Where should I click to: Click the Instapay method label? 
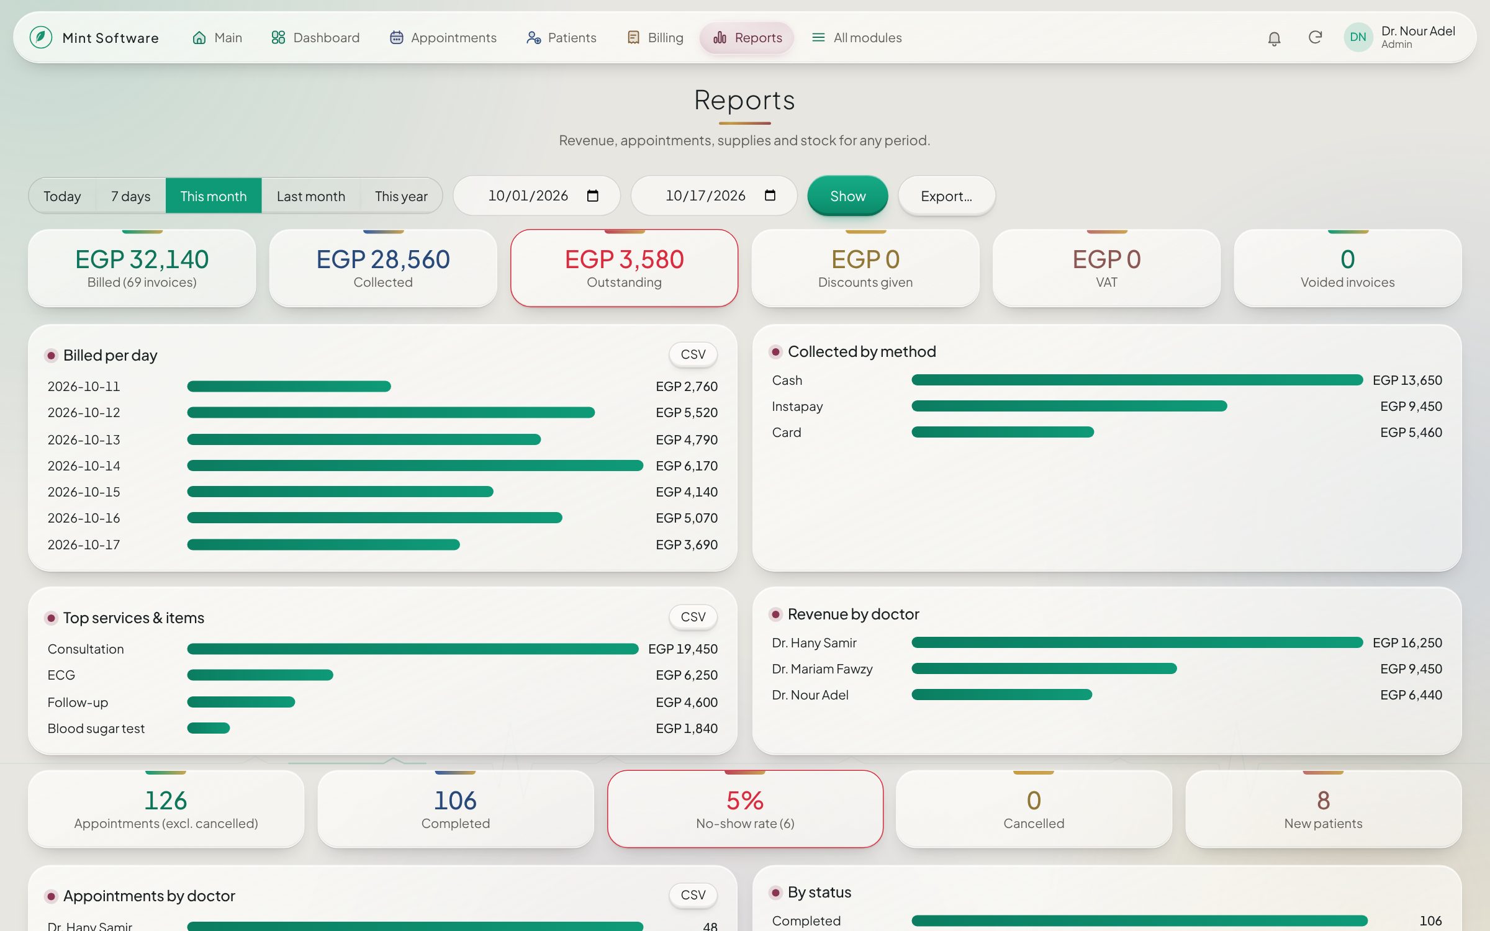(797, 406)
